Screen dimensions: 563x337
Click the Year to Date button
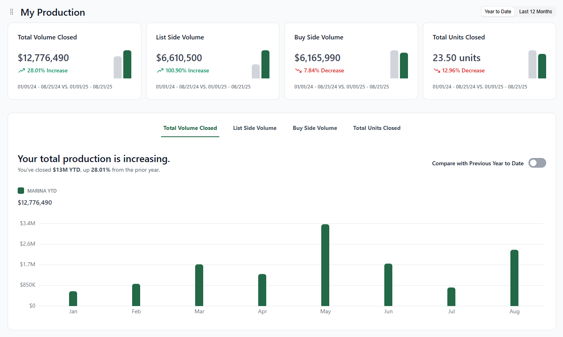pos(498,12)
